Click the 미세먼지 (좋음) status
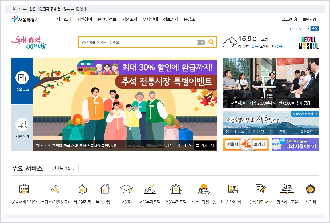Image resolution: width=330 pixels, height=223 pixels. tap(248, 46)
